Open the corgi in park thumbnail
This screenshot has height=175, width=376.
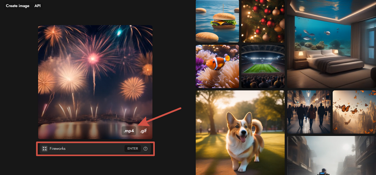pos(240,133)
